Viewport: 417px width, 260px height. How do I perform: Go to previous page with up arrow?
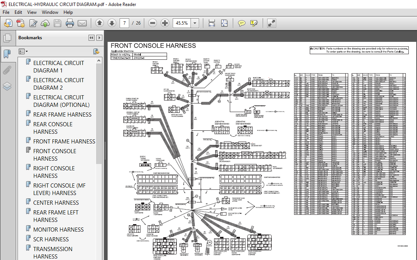pos(99,23)
